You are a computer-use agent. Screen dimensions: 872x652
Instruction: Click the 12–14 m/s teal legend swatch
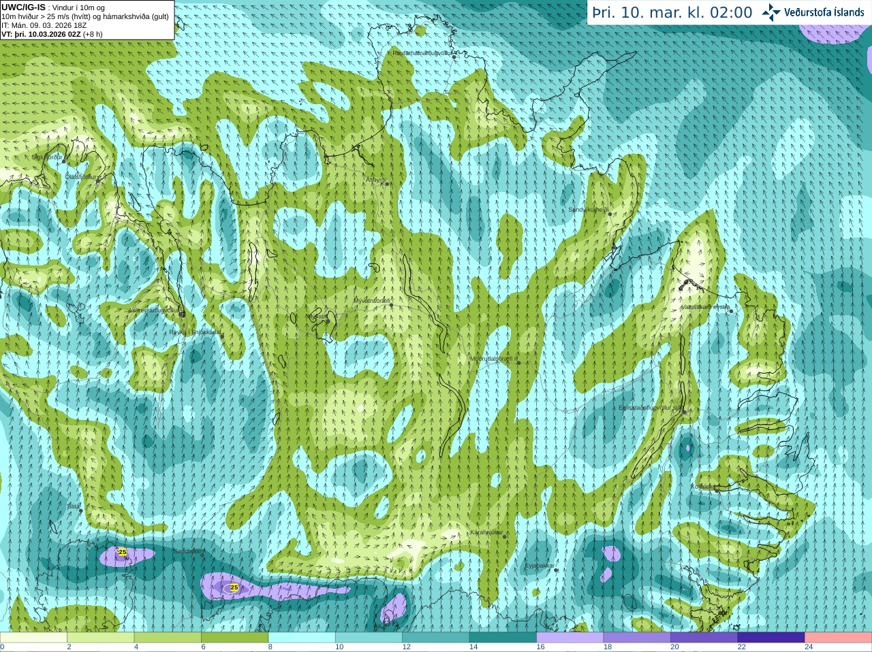click(436, 638)
